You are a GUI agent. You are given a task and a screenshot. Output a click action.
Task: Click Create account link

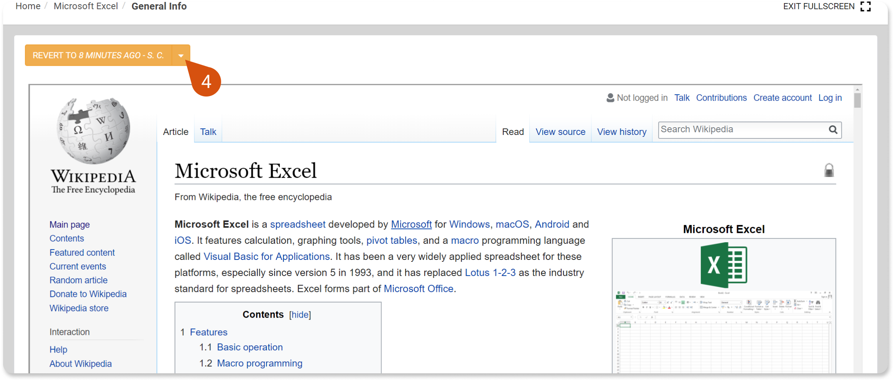pos(782,98)
